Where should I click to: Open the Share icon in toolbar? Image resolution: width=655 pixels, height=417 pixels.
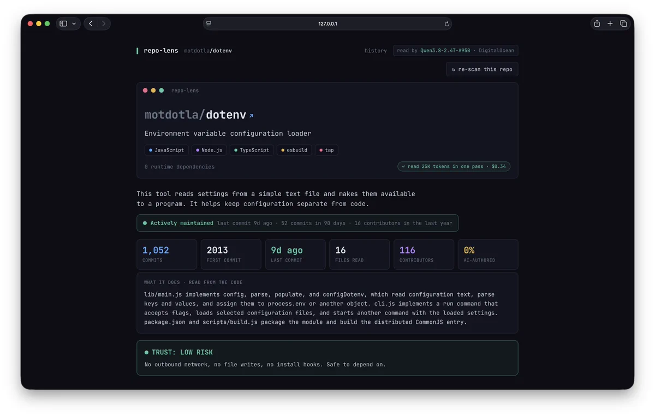pos(597,23)
